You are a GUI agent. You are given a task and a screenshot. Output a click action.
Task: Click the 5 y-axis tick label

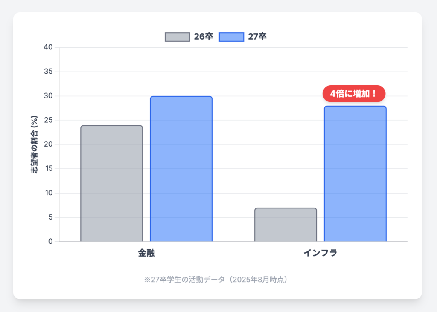tap(50, 217)
